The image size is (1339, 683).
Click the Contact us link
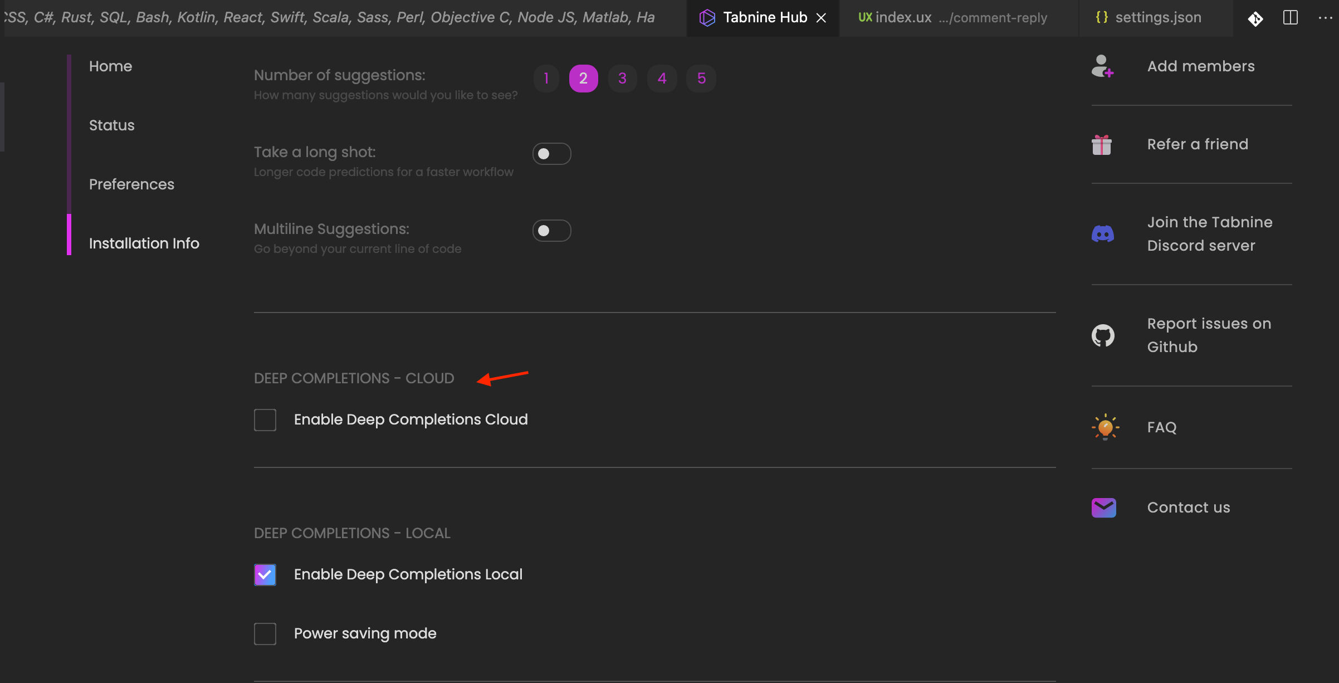(1189, 508)
